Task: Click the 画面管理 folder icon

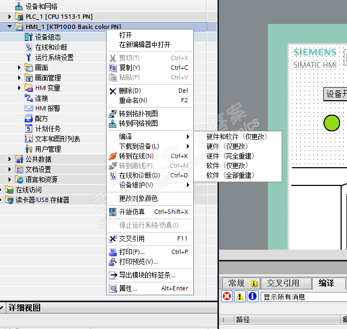Action: (28, 78)
